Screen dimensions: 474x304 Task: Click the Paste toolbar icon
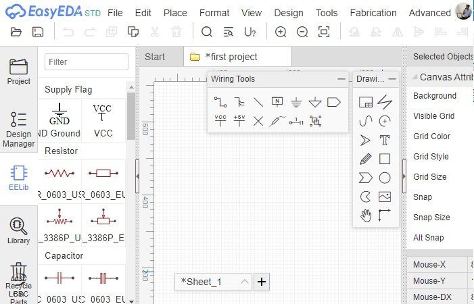pyautogui.click(x=133, y=32)
